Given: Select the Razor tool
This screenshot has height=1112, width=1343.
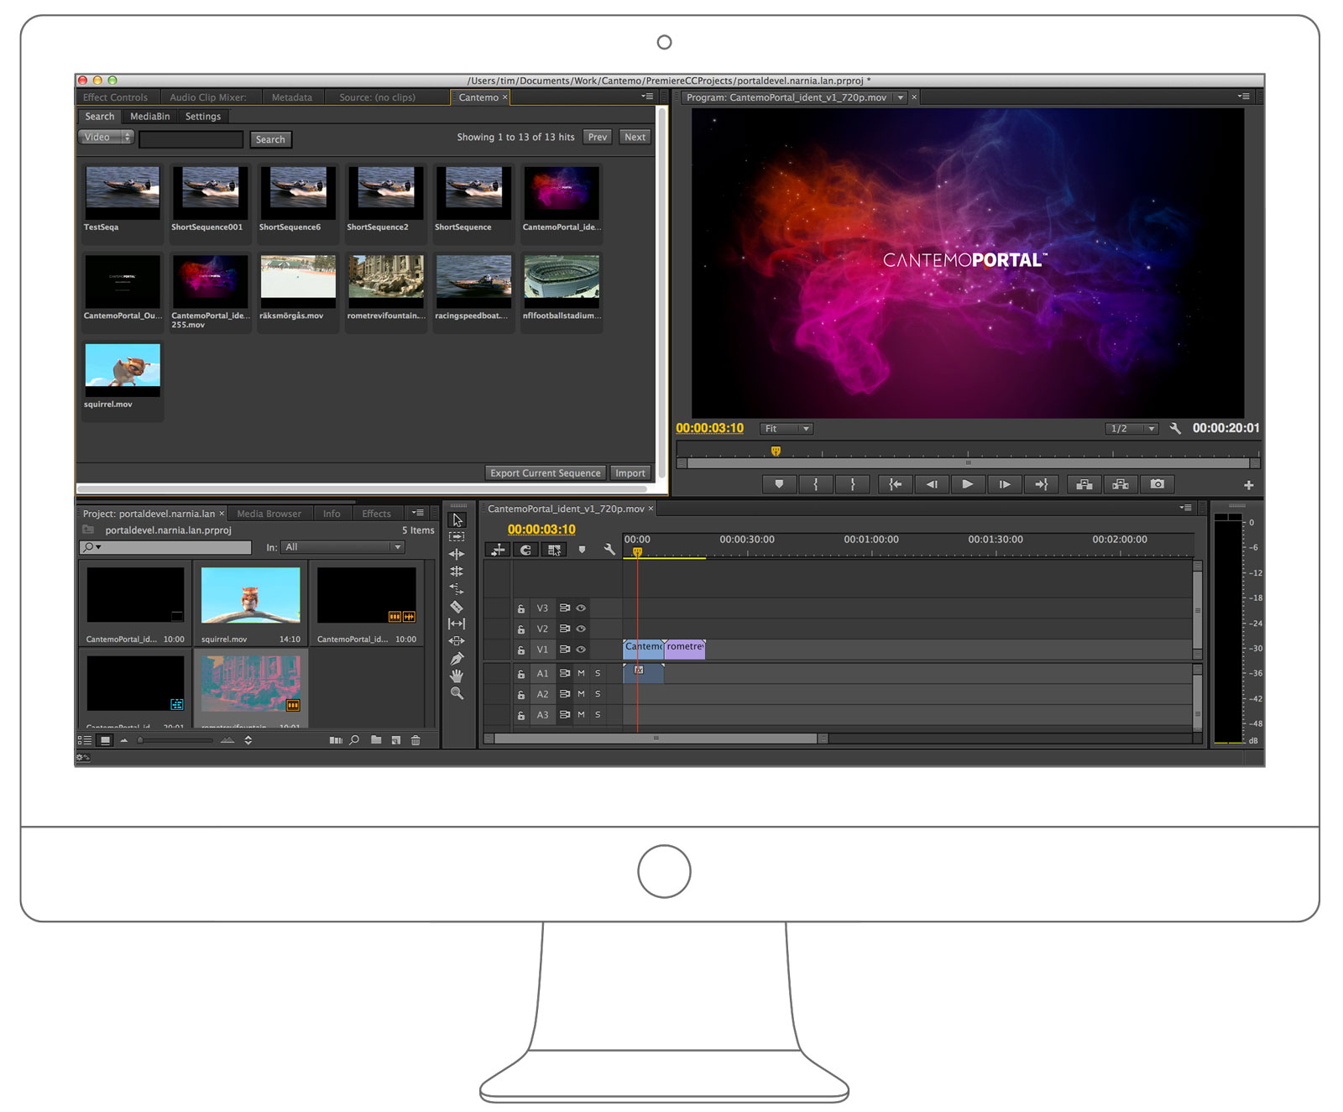Looking at the screenshot, I should 457,607.
